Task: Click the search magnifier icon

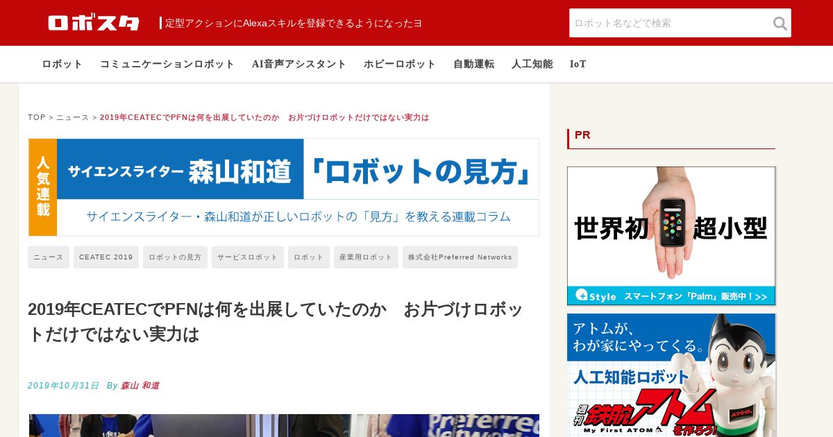Action: coord(780,24)
